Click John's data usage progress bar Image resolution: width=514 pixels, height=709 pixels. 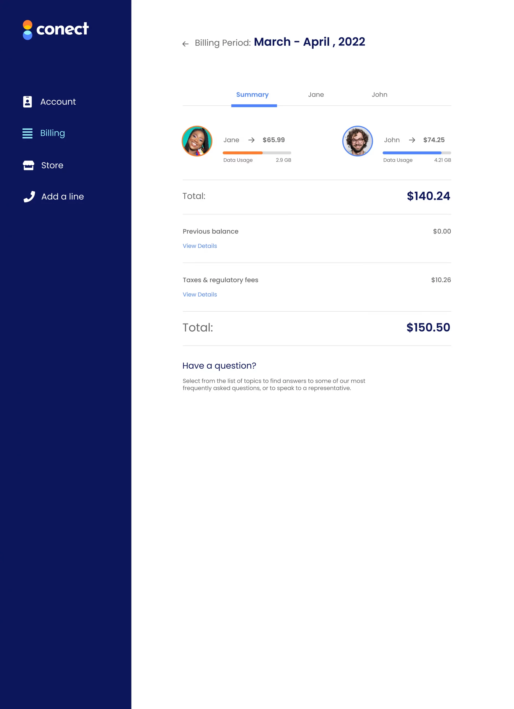pos(417,153)
